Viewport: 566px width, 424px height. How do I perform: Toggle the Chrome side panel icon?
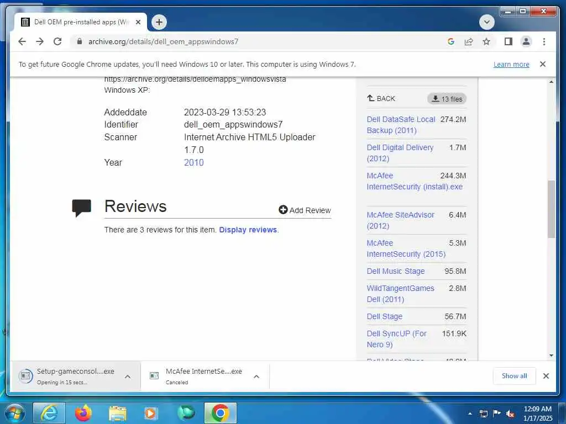509,41
